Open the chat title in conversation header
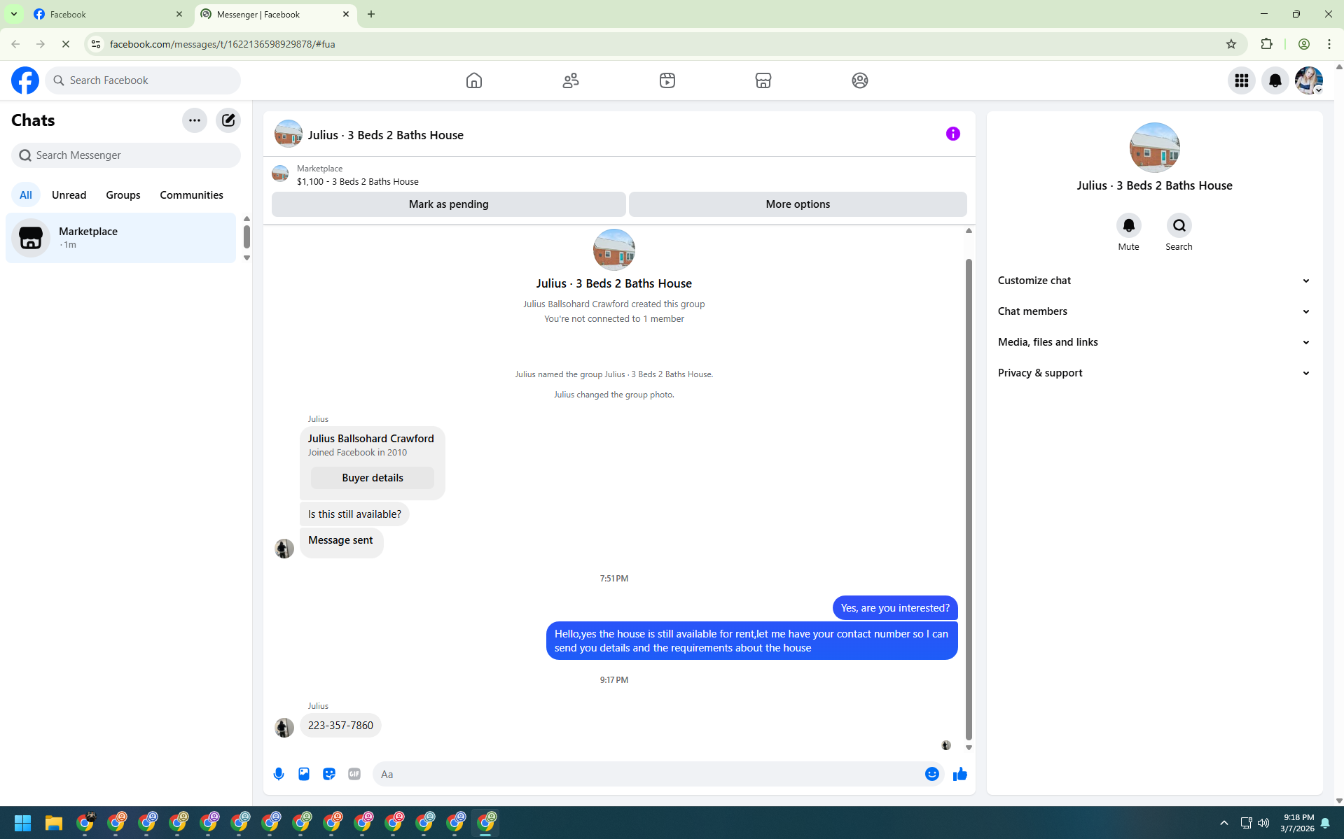Screen dimensions: 1344x839 point(386,135)
